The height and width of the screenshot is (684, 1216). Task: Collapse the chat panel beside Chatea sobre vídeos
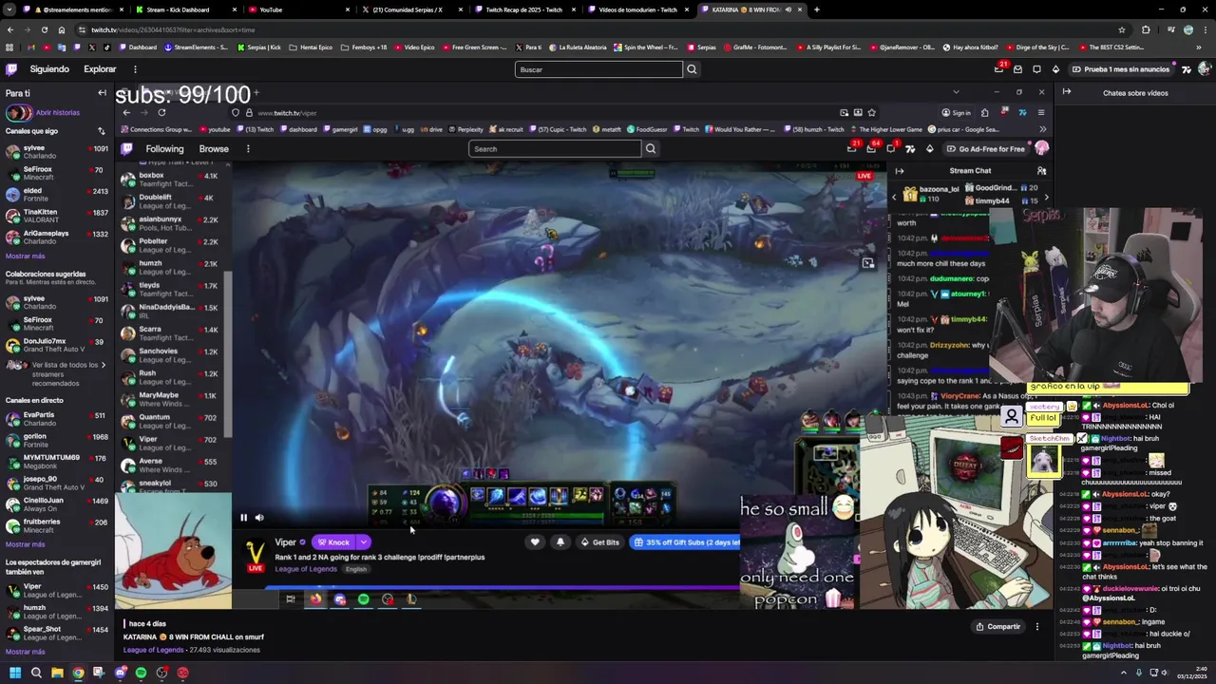[x=1067, y=92]
